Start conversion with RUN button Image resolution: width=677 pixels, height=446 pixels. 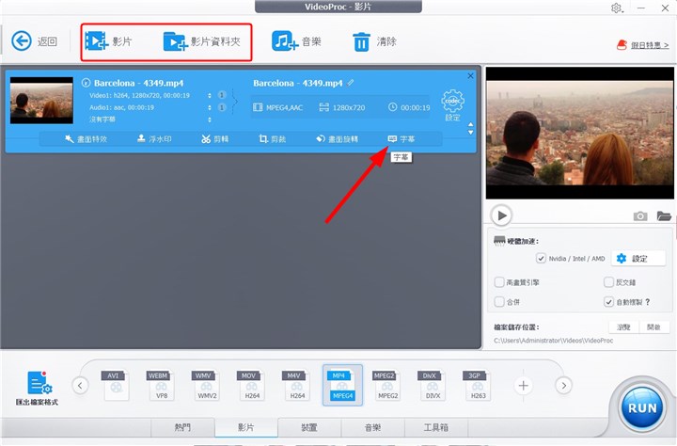pos(642,407)
